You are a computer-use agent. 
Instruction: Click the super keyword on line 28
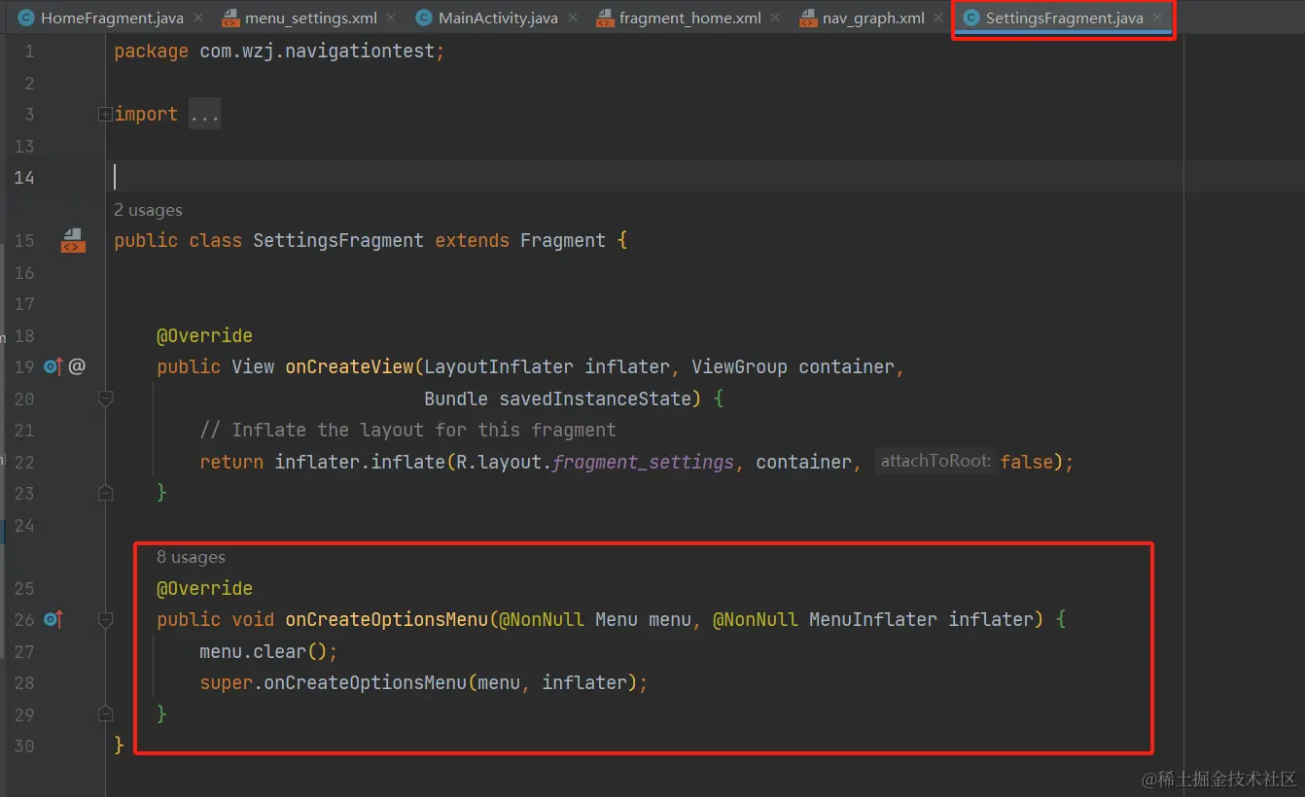pyautogui.click(x=227, y=682)
